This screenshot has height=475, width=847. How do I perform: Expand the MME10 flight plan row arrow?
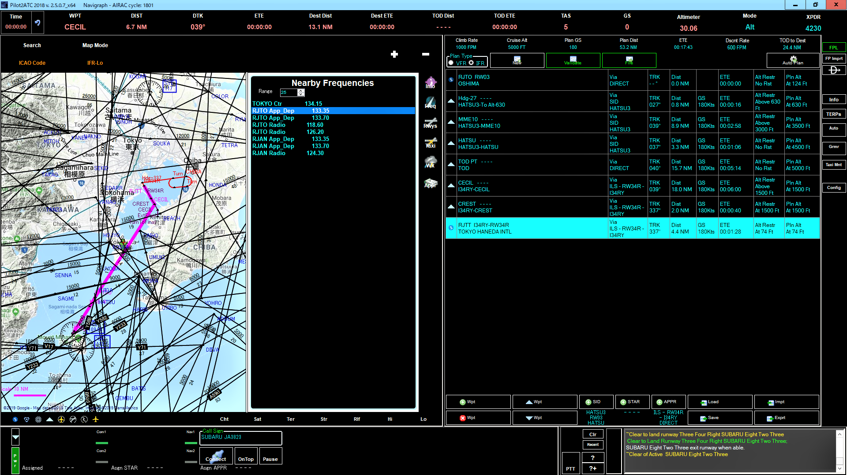point(451,122)
